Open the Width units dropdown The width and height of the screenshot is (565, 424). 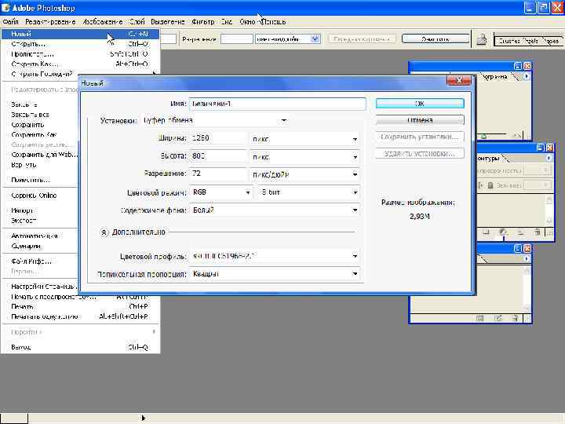355,139
